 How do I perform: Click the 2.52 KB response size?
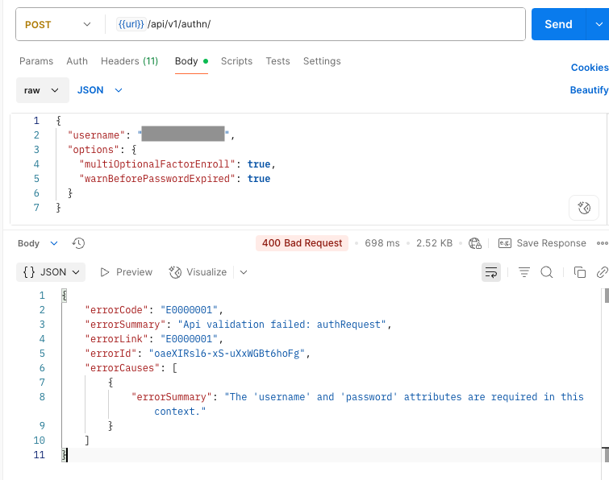point(434,243)
